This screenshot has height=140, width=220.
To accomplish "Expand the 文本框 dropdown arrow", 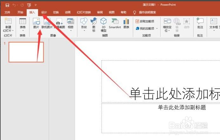I will (214, 31).
